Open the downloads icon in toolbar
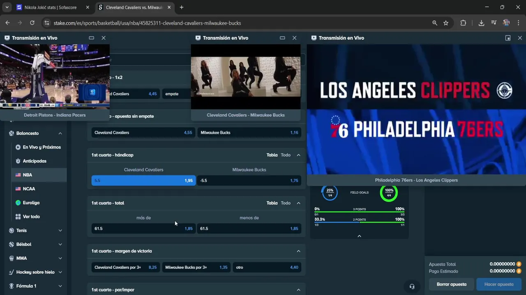The width and height of the screenshot is (526, 295). (x=481, y=23)
